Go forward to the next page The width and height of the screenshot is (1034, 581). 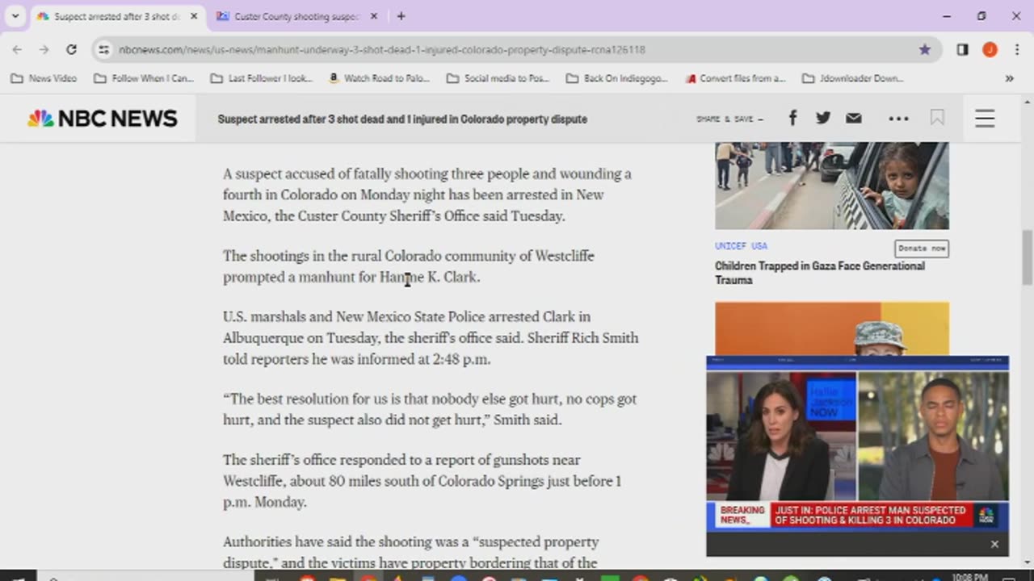pos(44,50)
